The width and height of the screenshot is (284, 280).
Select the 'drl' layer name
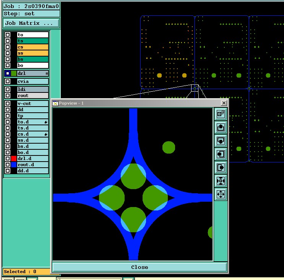[x=33, y=73]
